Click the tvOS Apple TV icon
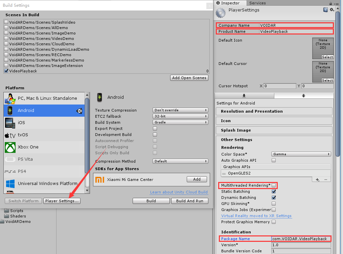The image size is (343, 254). click(x=10, y=135)
